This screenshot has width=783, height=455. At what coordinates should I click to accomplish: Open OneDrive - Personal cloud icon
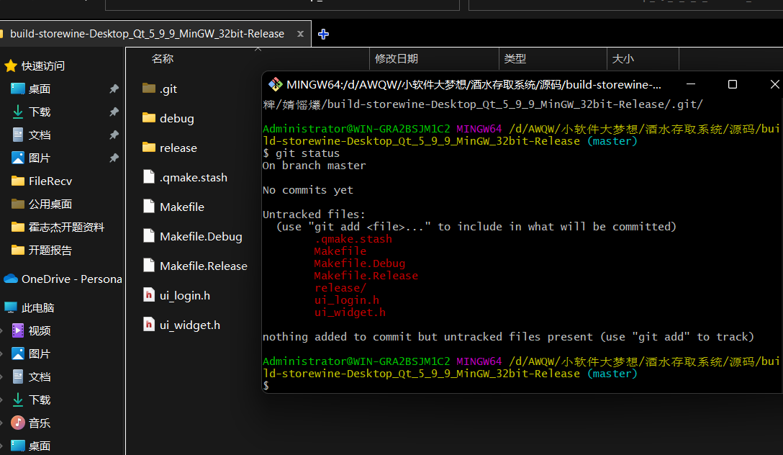tap(11, 279)
